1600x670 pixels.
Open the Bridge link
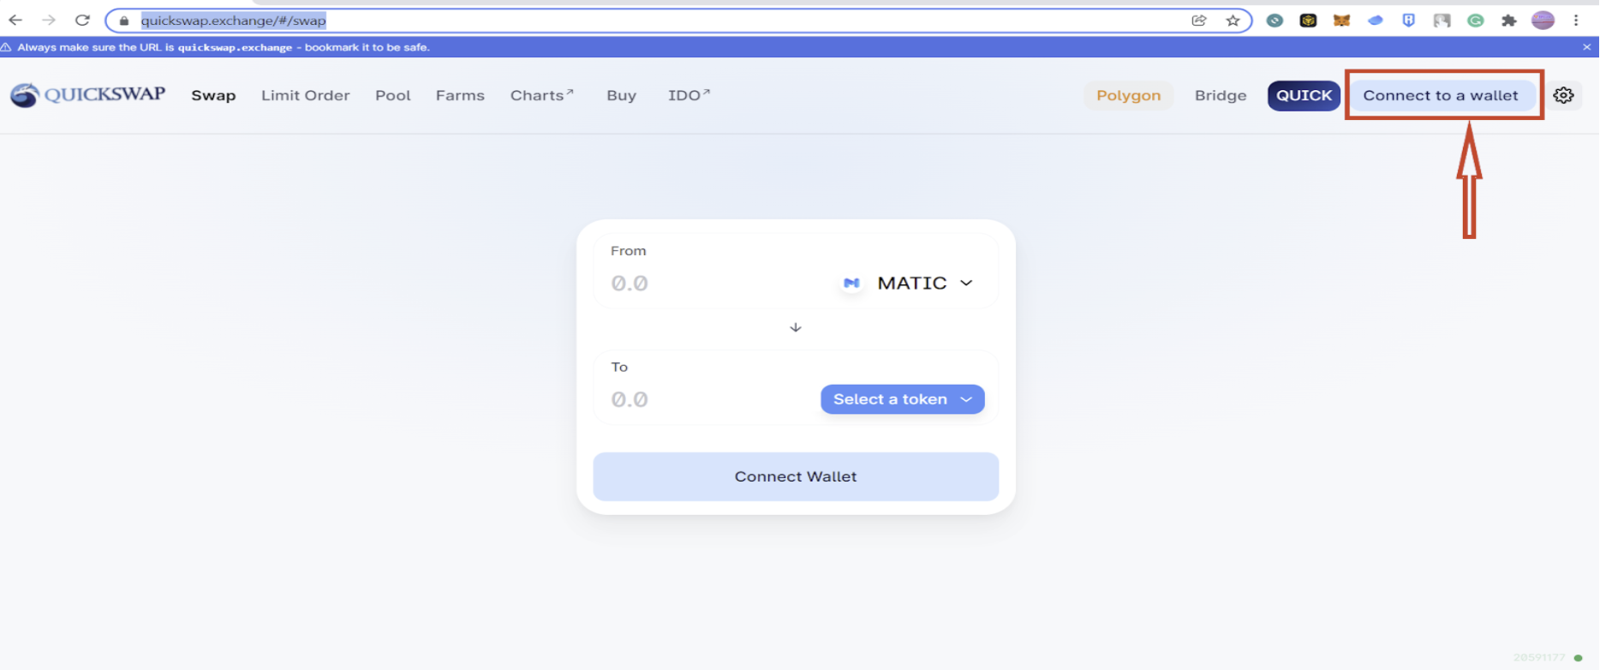point(1221,95)
